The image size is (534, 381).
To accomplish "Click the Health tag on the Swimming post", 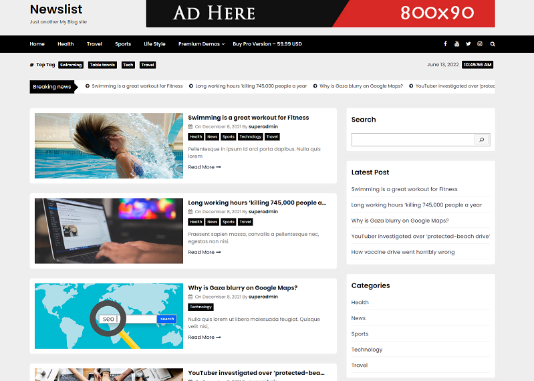I will click(x=196, y=137).
